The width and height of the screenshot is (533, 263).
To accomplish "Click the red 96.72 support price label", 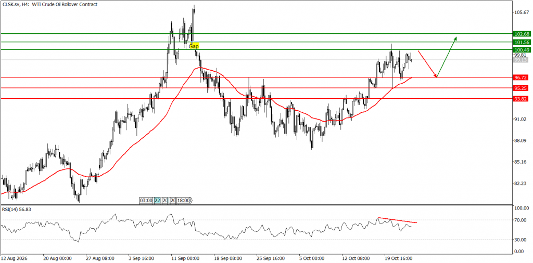I will 521,77.
